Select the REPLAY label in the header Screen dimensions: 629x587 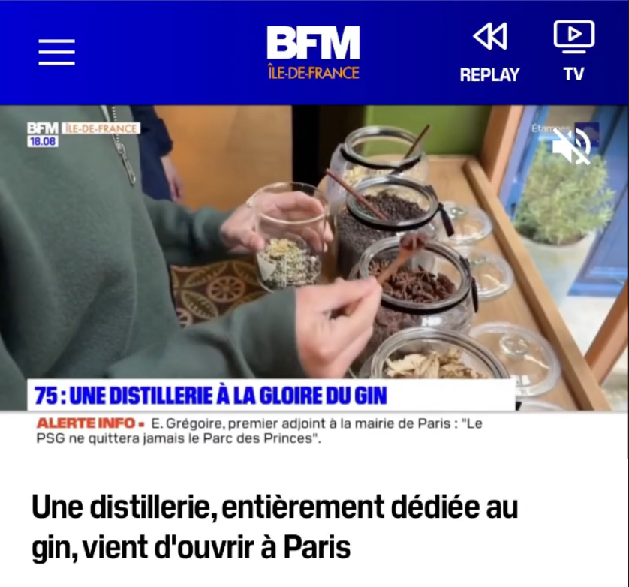pos(489,75)
